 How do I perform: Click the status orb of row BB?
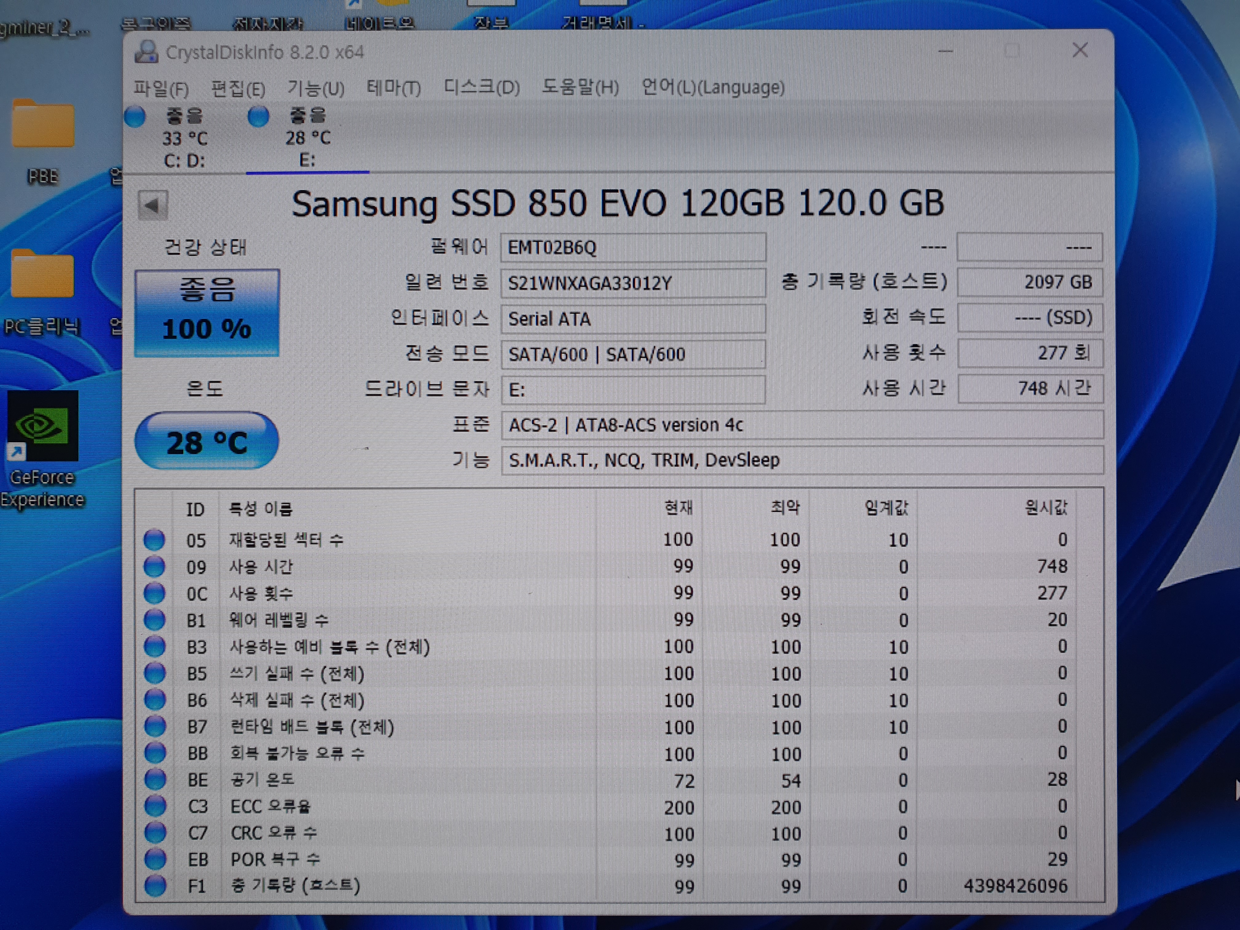pos(155,753)
